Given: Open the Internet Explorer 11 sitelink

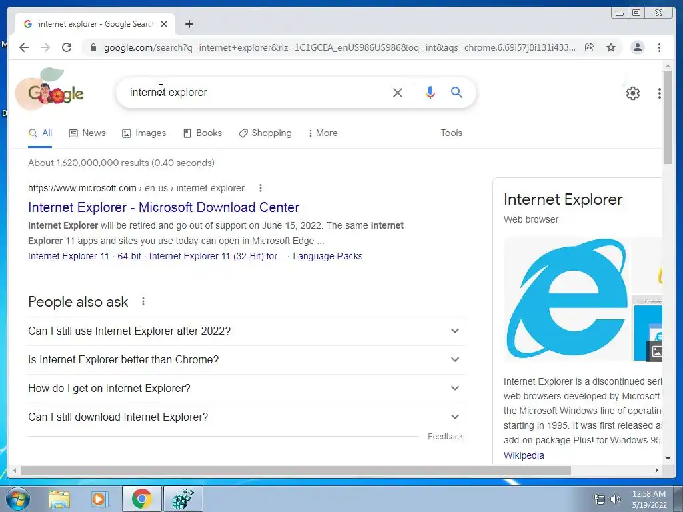Looking at the screenshot, I should click(x=69, y=256).
